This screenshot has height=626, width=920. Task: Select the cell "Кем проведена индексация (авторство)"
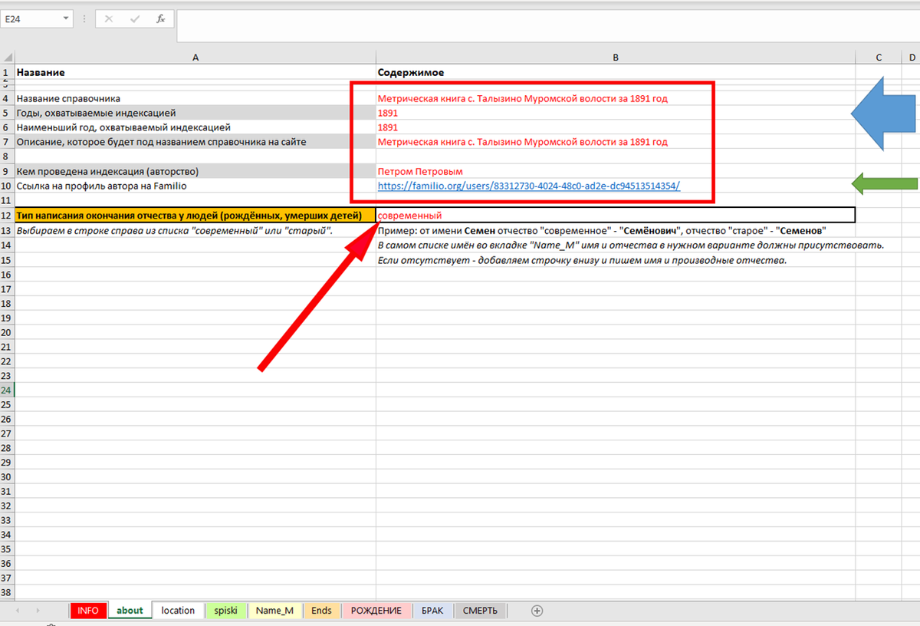point(195,171)
